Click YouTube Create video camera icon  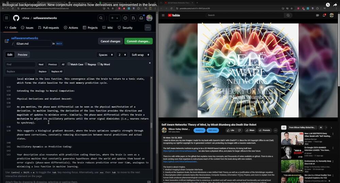tap(318, 15)
